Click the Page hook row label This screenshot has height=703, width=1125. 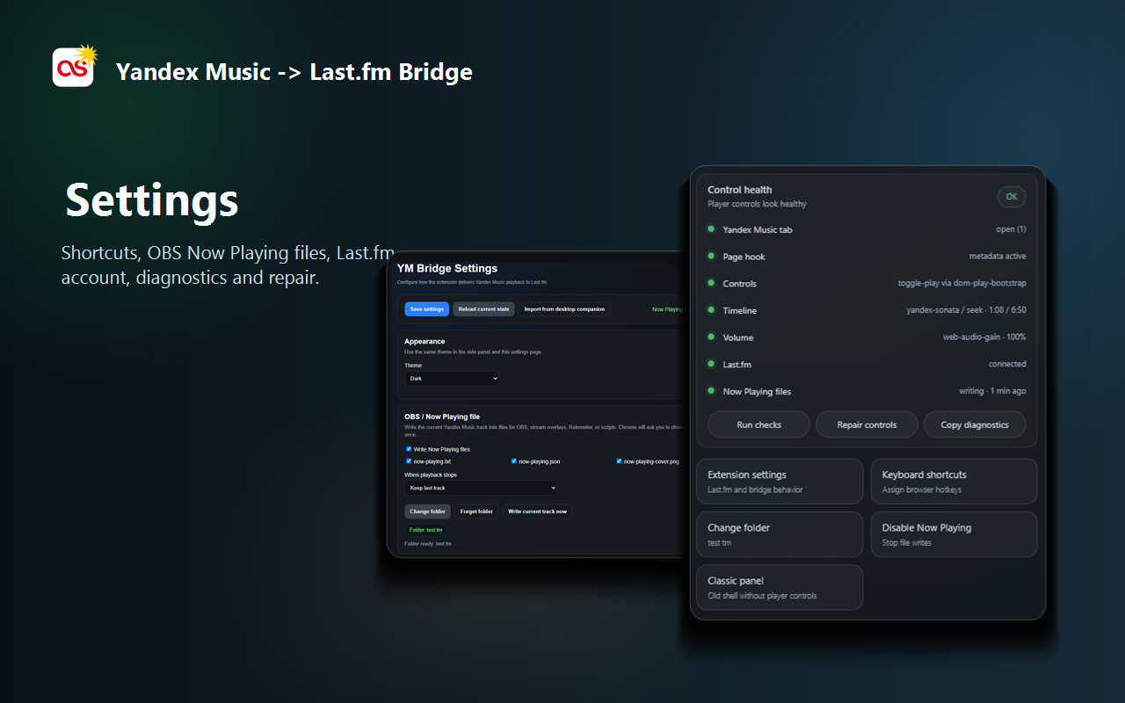coord(744,257)
